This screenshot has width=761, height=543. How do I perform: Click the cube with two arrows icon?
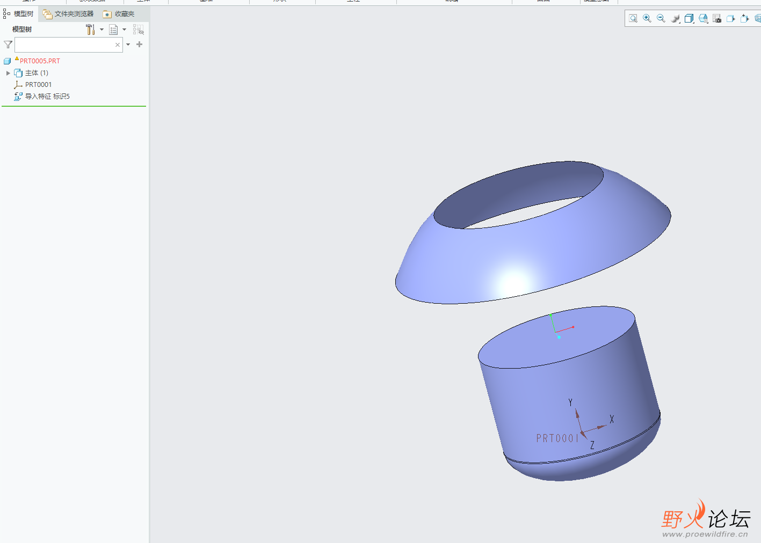click(x=745, y=19)
